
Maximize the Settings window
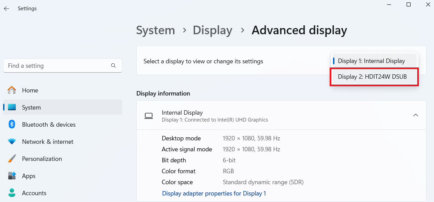[x=409, y=4]
